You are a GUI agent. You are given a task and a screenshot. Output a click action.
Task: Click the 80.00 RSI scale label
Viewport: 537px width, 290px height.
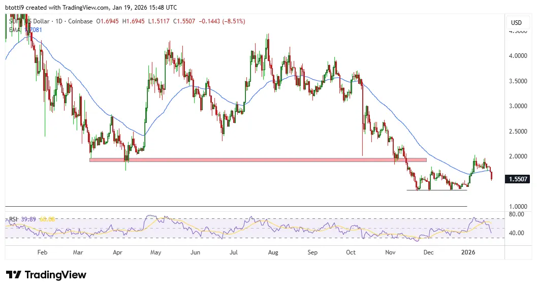click(x=516, y=215)
